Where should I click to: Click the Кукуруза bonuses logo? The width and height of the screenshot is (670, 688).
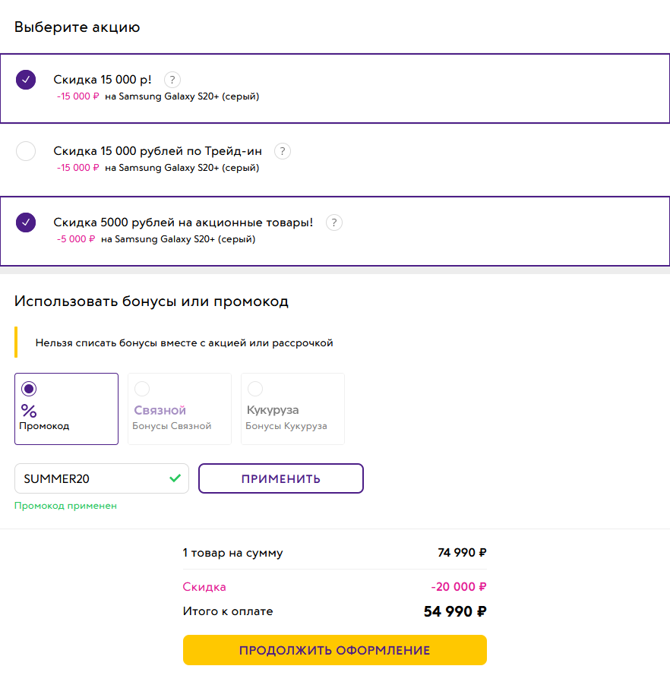(273, 410)
